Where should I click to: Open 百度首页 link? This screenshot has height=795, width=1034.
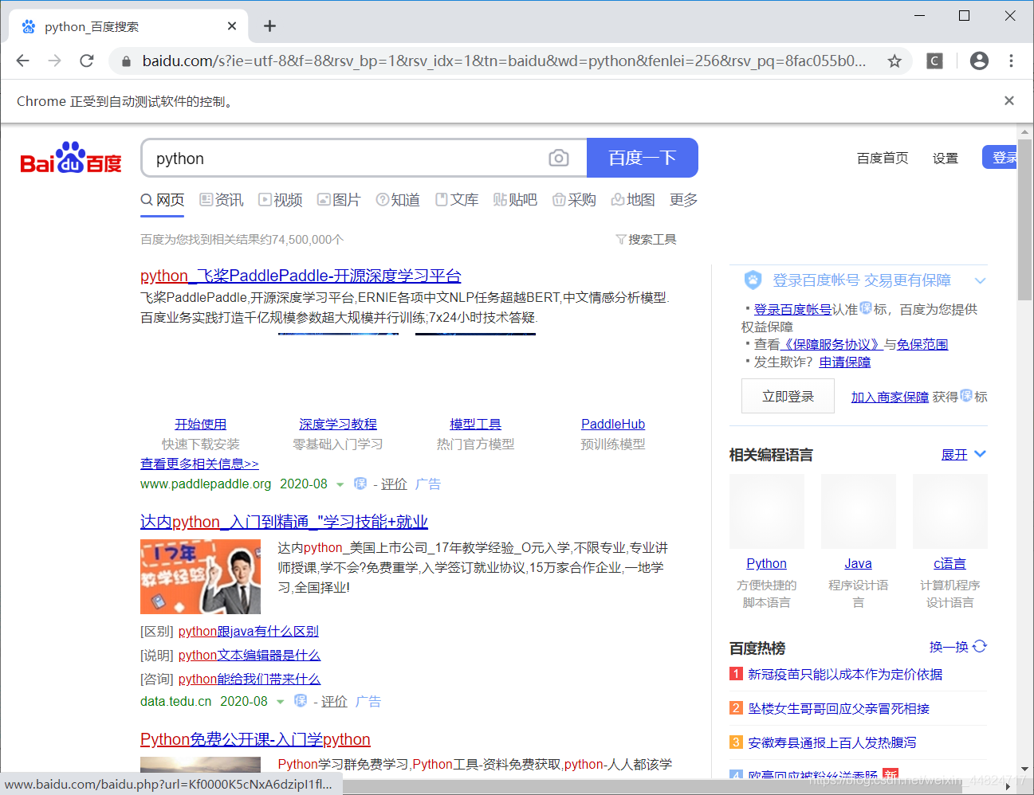coord(883,158)
